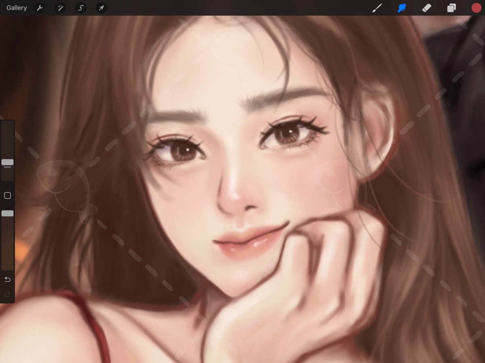
Task: Click the brush opacity slider handle
Action: tap(7, 213)
